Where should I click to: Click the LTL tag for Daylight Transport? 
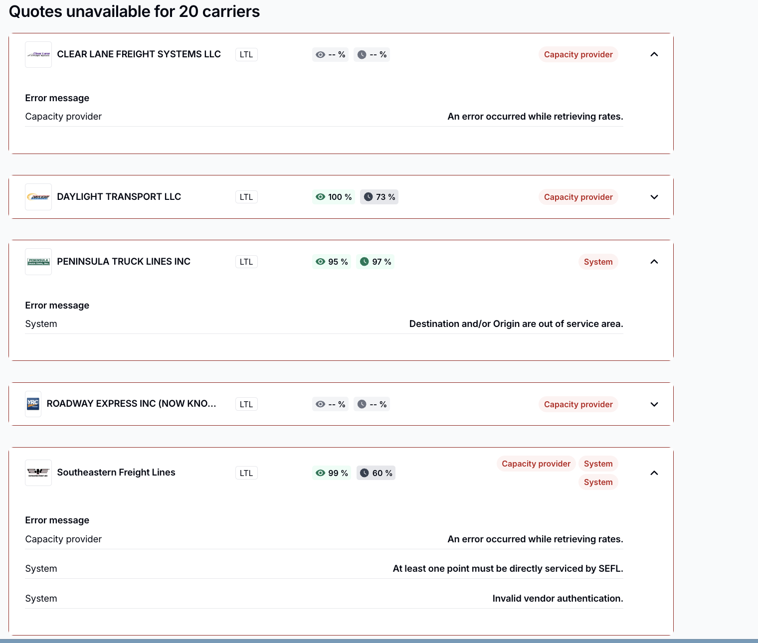pos(246,197)
